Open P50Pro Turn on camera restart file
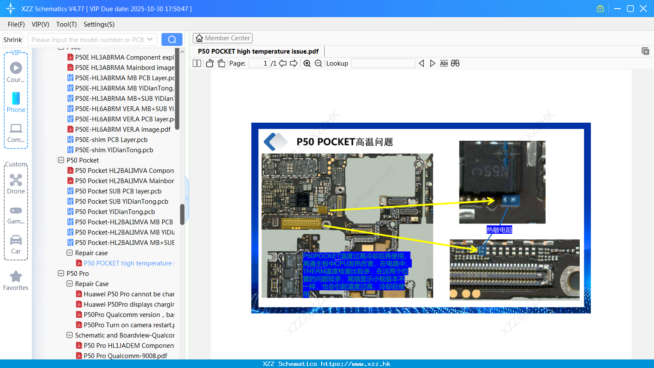Viewport: 654px width, 368px height. [x=125, y=325]
